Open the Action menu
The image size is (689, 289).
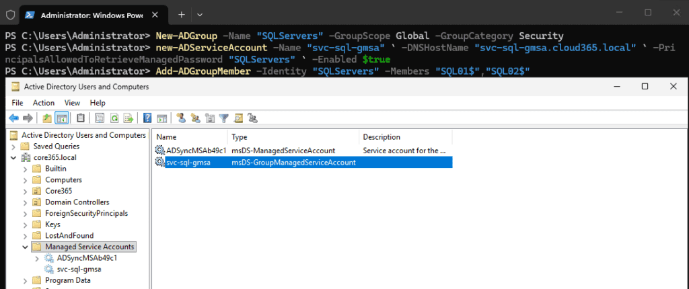pyautogui.click(x=44, y=103)
